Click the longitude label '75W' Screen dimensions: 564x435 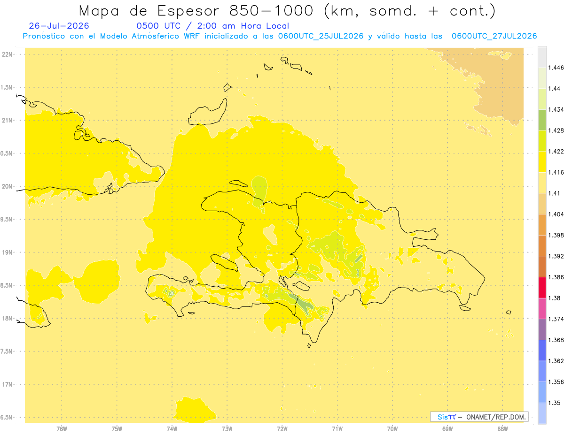coord(117,429)
